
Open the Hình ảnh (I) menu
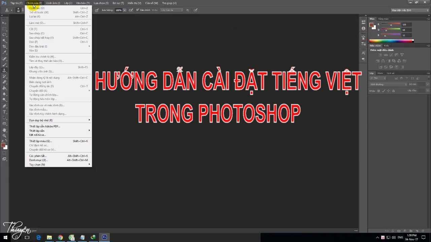(53, 3)
